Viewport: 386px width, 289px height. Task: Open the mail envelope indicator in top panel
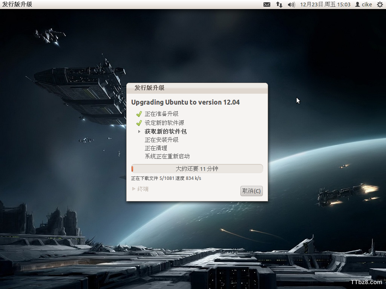point(267,5)
